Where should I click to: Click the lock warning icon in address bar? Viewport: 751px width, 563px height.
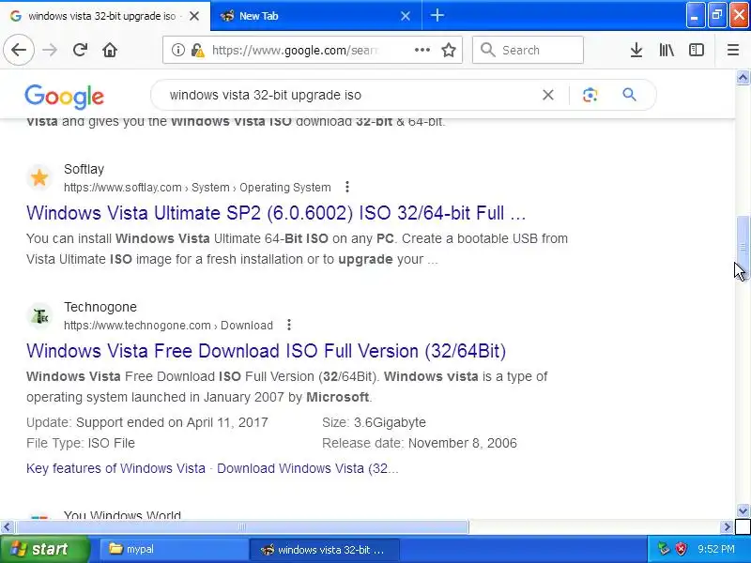pyautogui.click(x=197, y=50)
